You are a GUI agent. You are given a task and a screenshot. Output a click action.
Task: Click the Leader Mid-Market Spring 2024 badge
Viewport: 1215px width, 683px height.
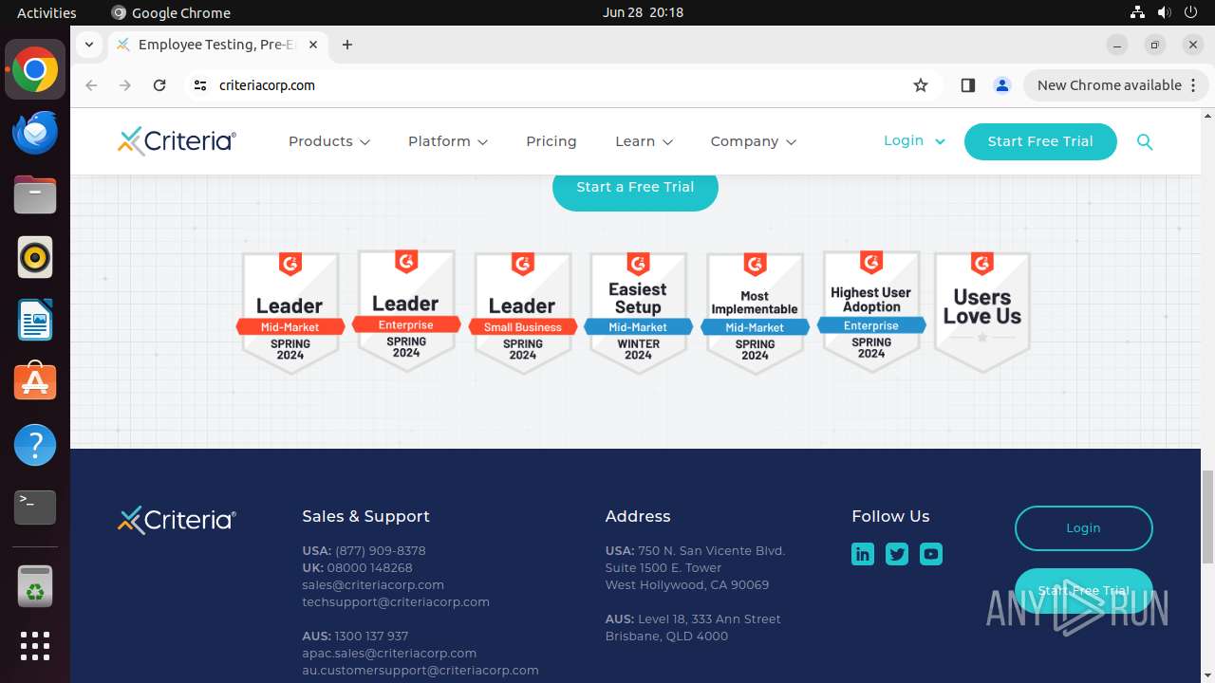click(290, 313)
